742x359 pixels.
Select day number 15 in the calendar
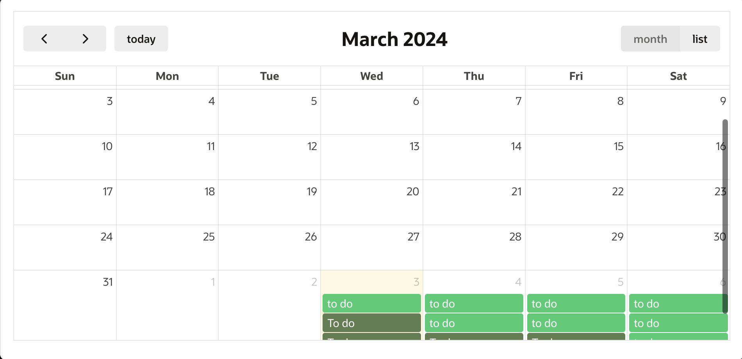click(618, 146)
